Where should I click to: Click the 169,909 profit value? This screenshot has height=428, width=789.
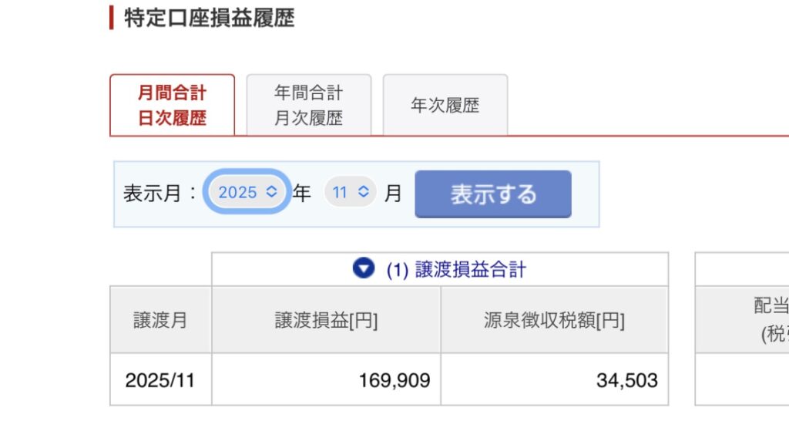coord(394,379)
